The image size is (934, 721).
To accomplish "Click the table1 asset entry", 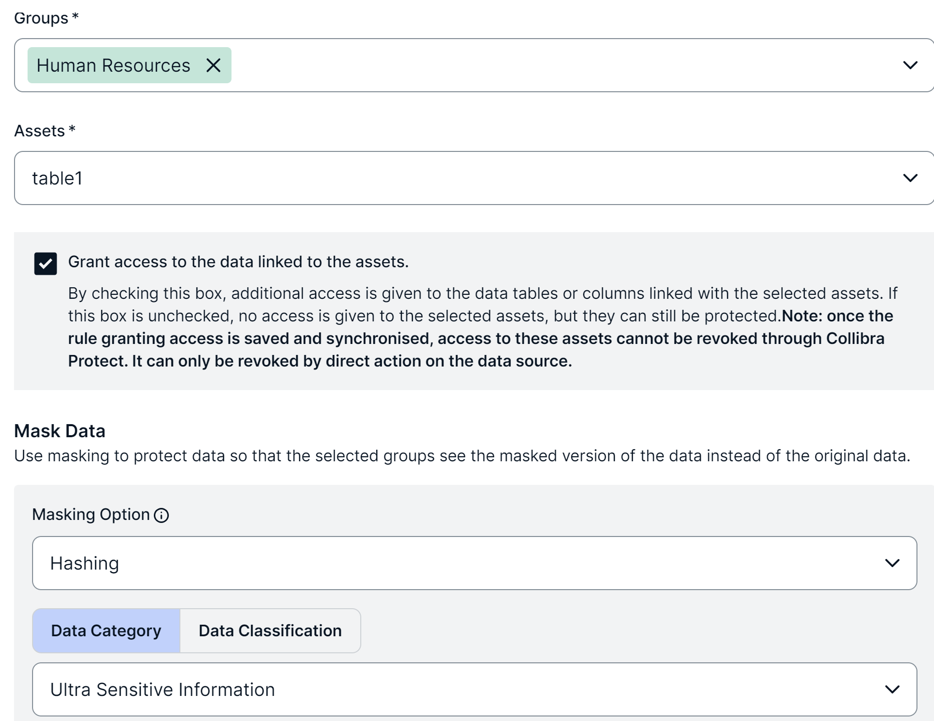I will click(x=58, y=177).
